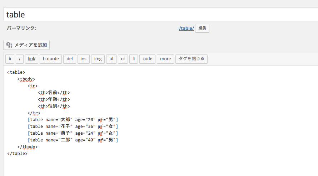Insert a hyperlink with link button

pyautogui.click(x=31, y=59)
